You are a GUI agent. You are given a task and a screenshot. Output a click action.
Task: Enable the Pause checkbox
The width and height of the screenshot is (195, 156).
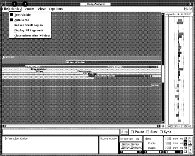pos(132,132)
